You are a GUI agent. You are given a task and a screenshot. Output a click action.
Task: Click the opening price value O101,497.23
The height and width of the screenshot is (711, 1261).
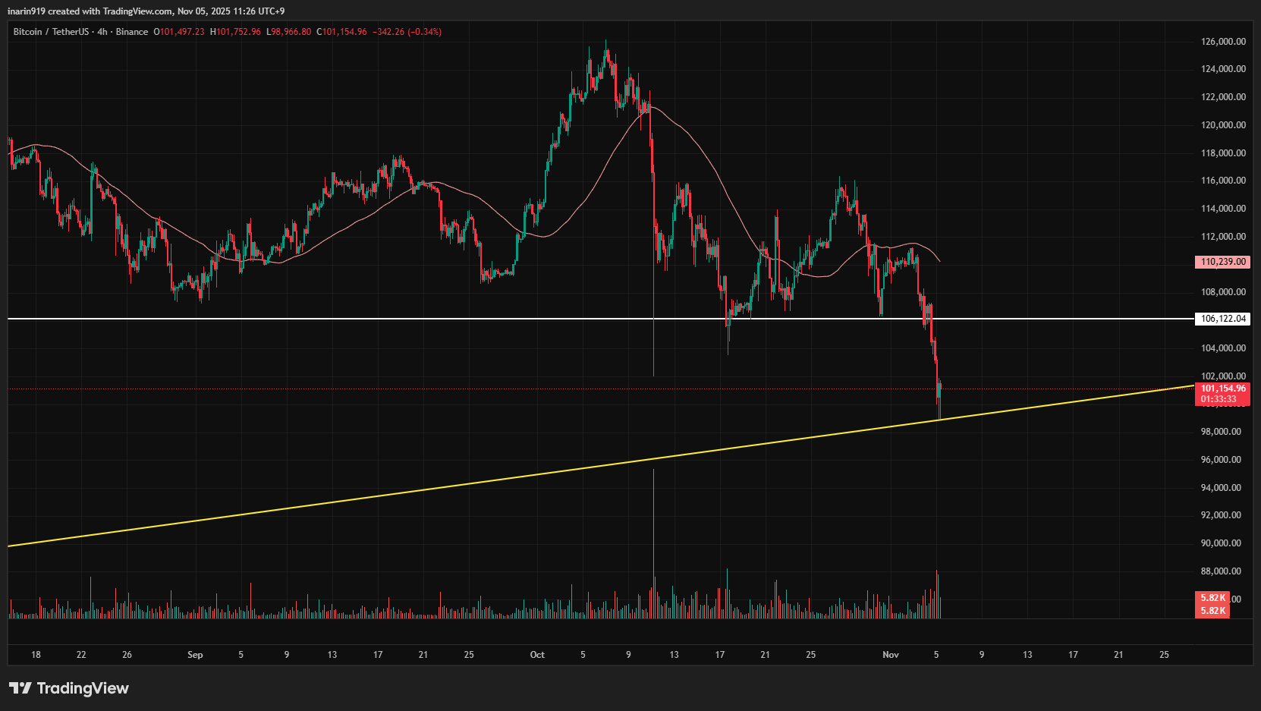(x=179, y=32)
